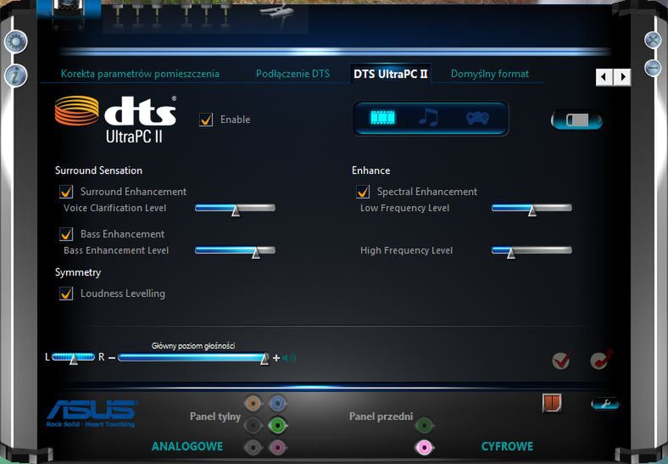This screenshot has width=668, height=464.
Task: Click the L-R balance slider
Action: point(73,357)
